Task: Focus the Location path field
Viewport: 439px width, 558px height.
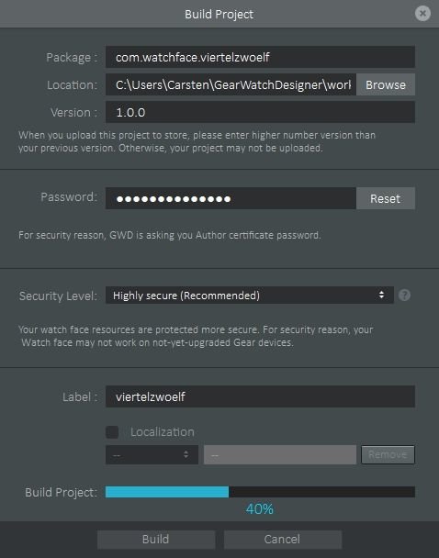Action: pyautogui.click(x=231, y=84)
